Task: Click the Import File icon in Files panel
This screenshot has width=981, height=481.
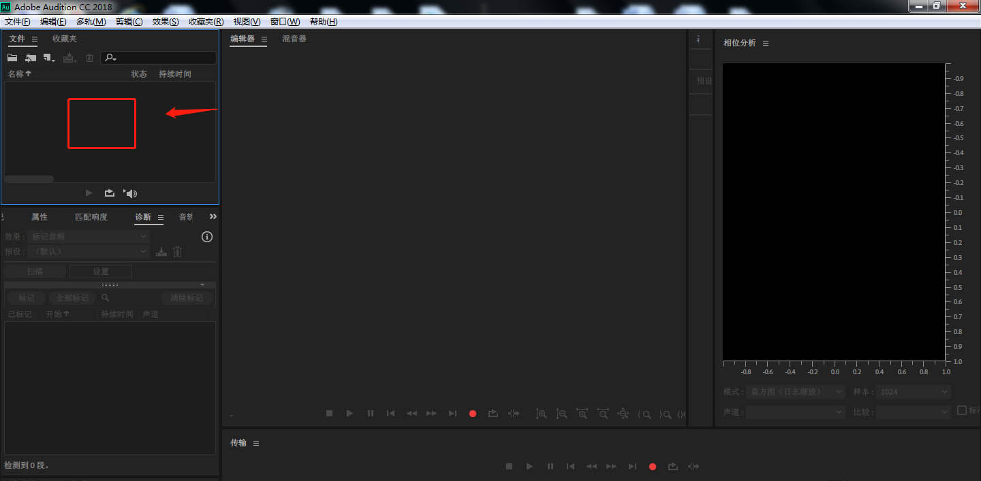Action: 31,58
